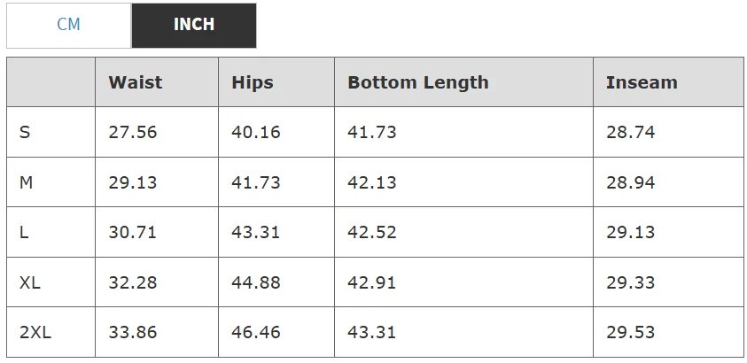The width and height of the screenshot is (747, 363).
Task: Click the XL size row label
Action: 29,282
